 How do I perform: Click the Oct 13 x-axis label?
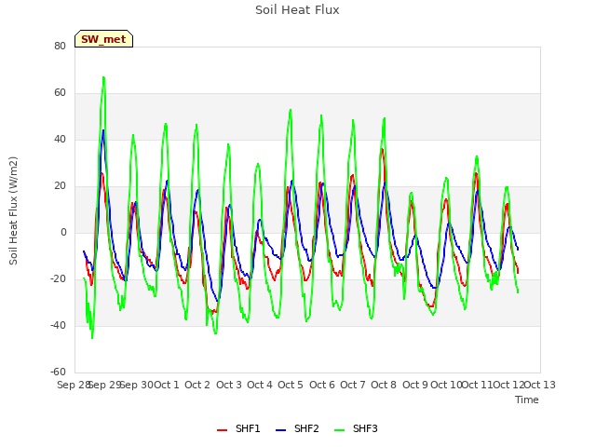(540, 385)
